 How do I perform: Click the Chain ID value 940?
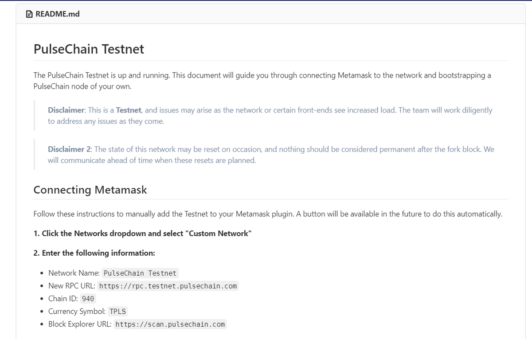[x=88, y=299]
